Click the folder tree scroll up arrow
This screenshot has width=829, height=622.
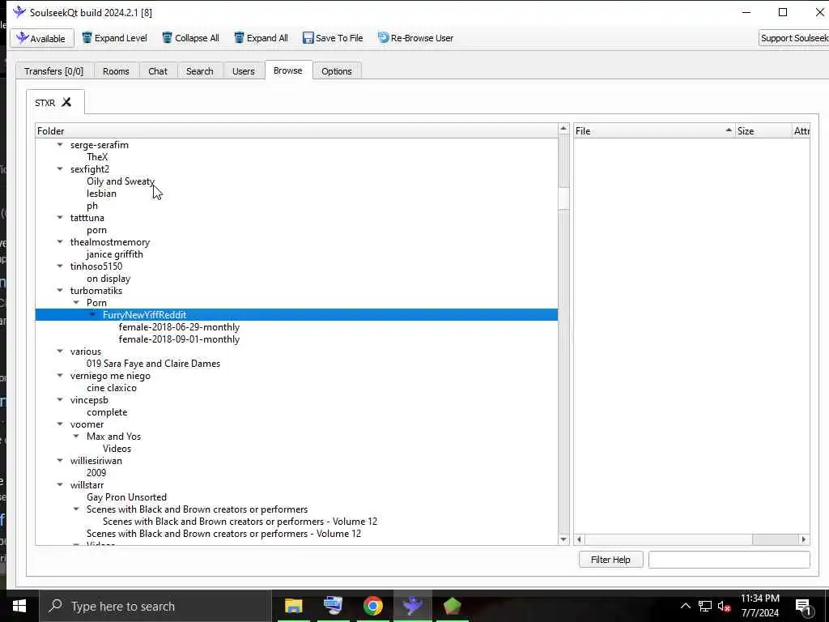click(x=563, y=129)
